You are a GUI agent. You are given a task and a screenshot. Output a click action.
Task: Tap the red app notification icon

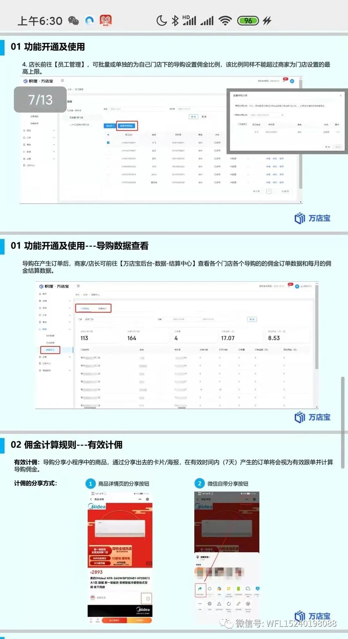pos(106,20)
